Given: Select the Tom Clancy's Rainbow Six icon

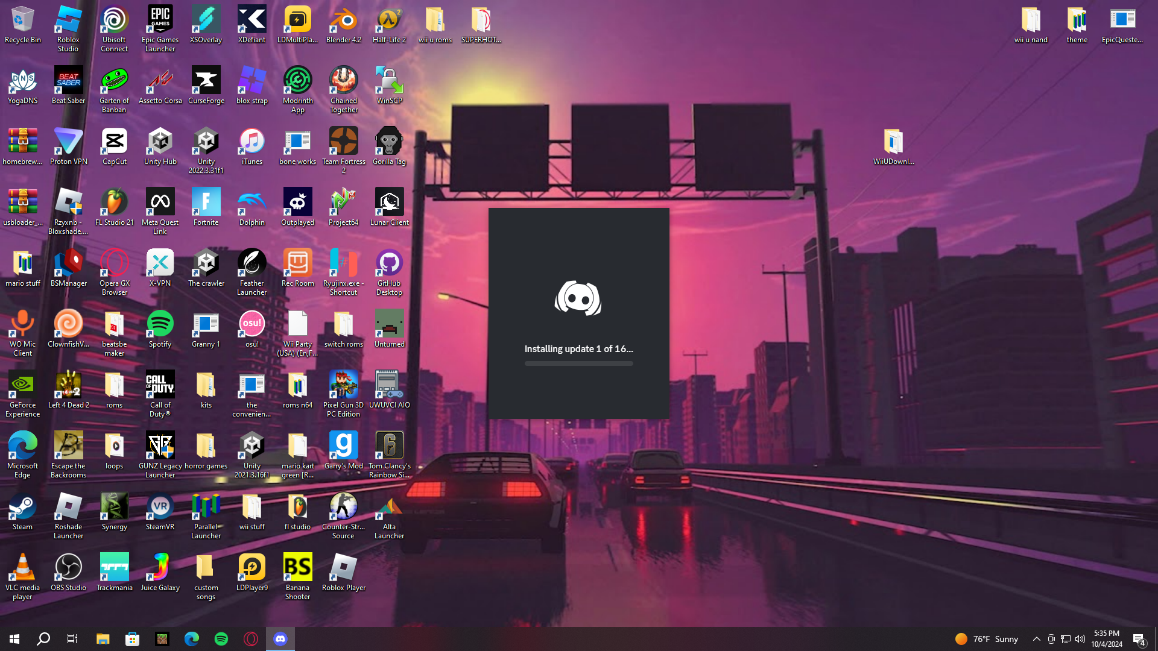Looking at the screenshot, I should [389, 456].
